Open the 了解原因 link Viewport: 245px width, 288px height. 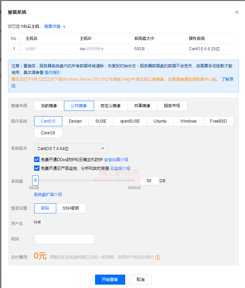pos(227,79)
